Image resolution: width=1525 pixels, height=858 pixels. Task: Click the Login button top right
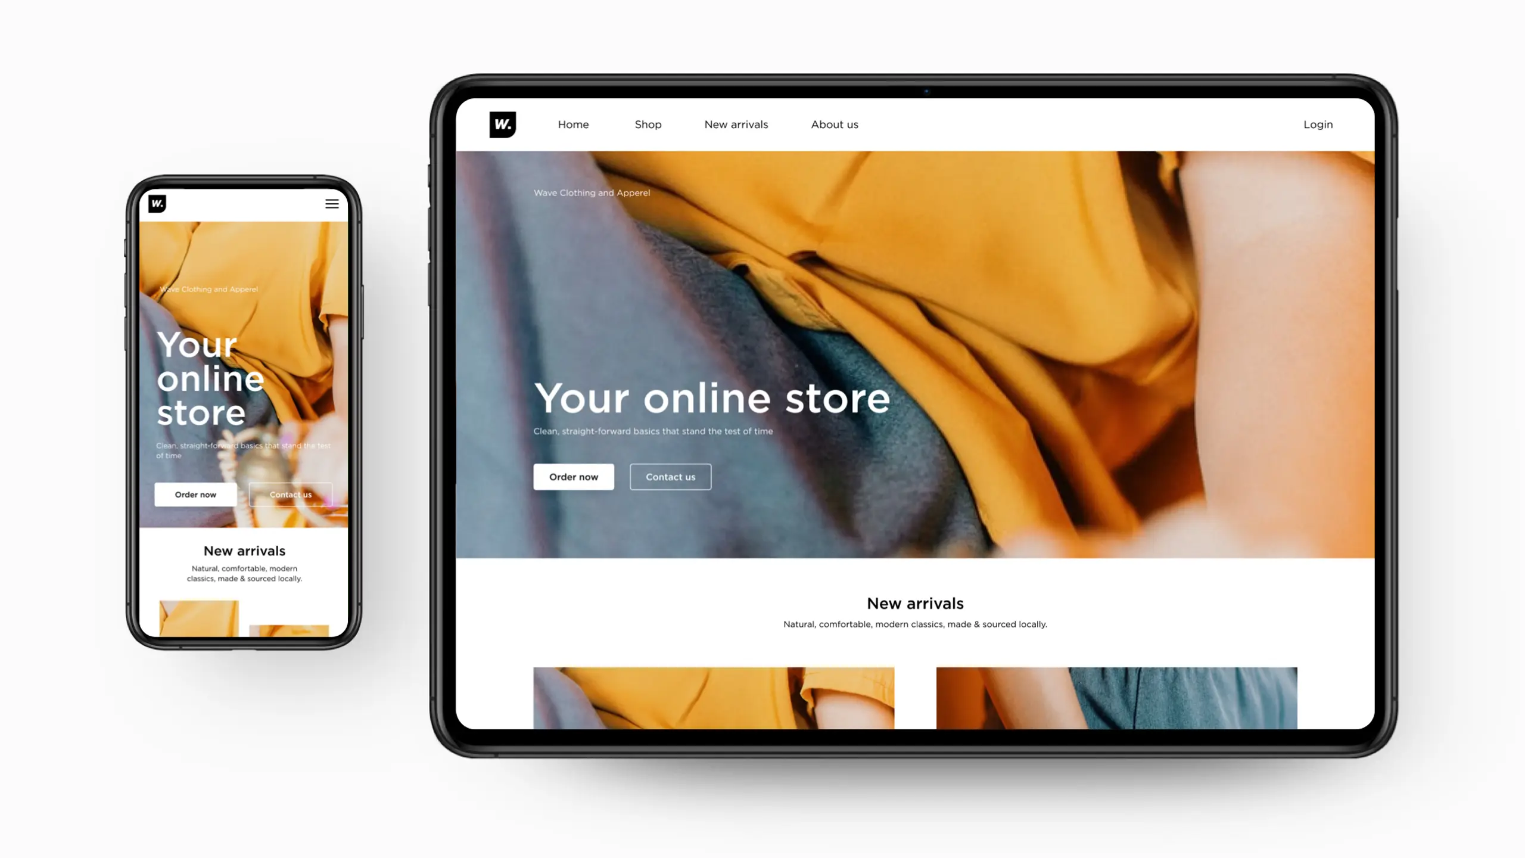1318,123
